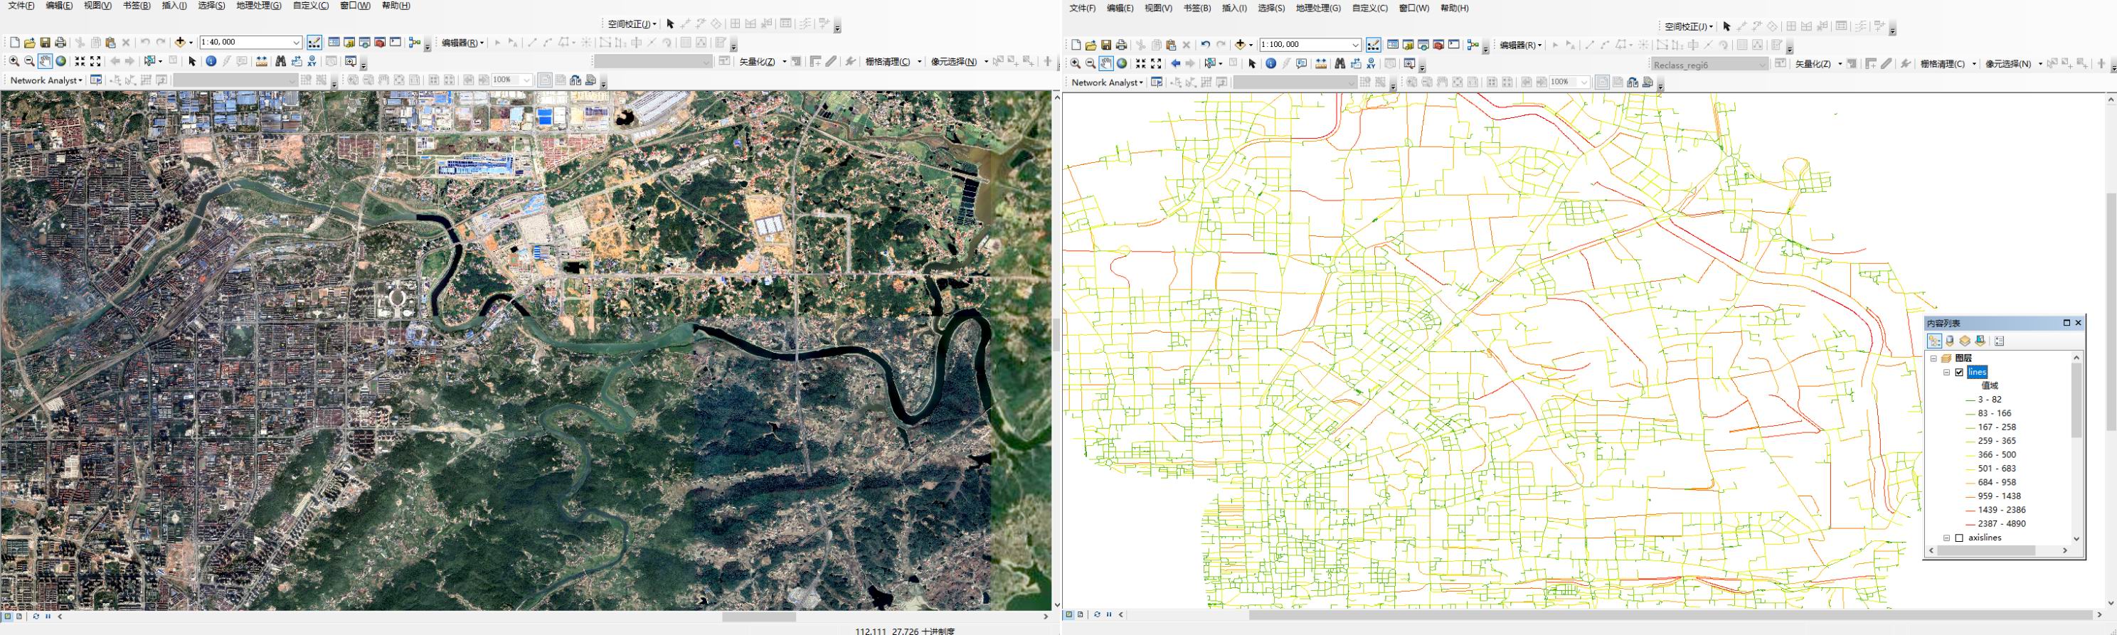The image size is (2117, 635).
Task: Collapse the lines layer legend in tree
Action: (1946, 372)
